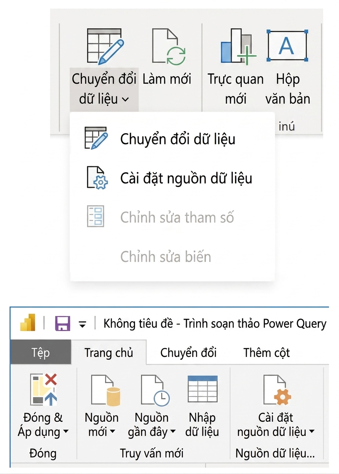Click the Nguồn dữ liệu... group label

[x=275, y=453]
